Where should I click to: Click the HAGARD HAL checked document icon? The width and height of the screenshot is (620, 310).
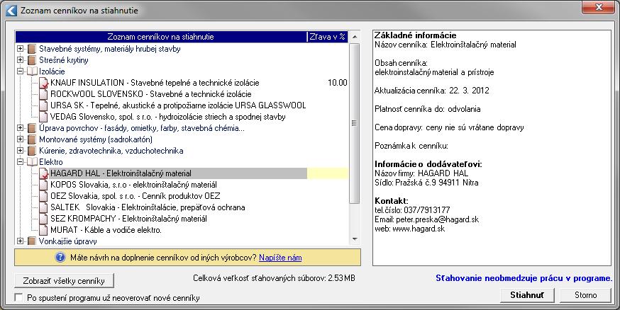click(x=43, y=173)
